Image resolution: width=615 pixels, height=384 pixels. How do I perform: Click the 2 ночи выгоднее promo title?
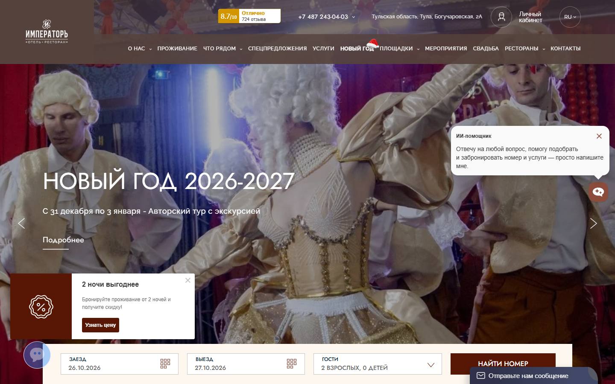(x=110, y=285)
